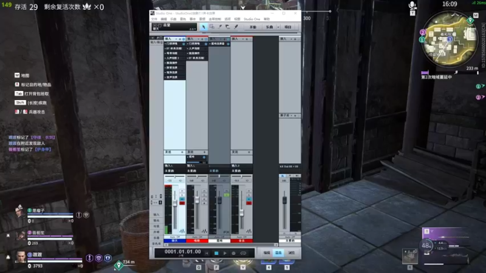
Task: Add insert effect with plus on 聊天 channel
Action: point(180,39)
